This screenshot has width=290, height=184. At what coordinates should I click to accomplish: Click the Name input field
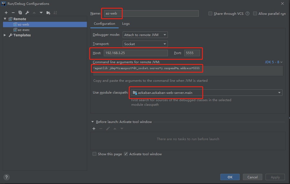tap(151, 13)
